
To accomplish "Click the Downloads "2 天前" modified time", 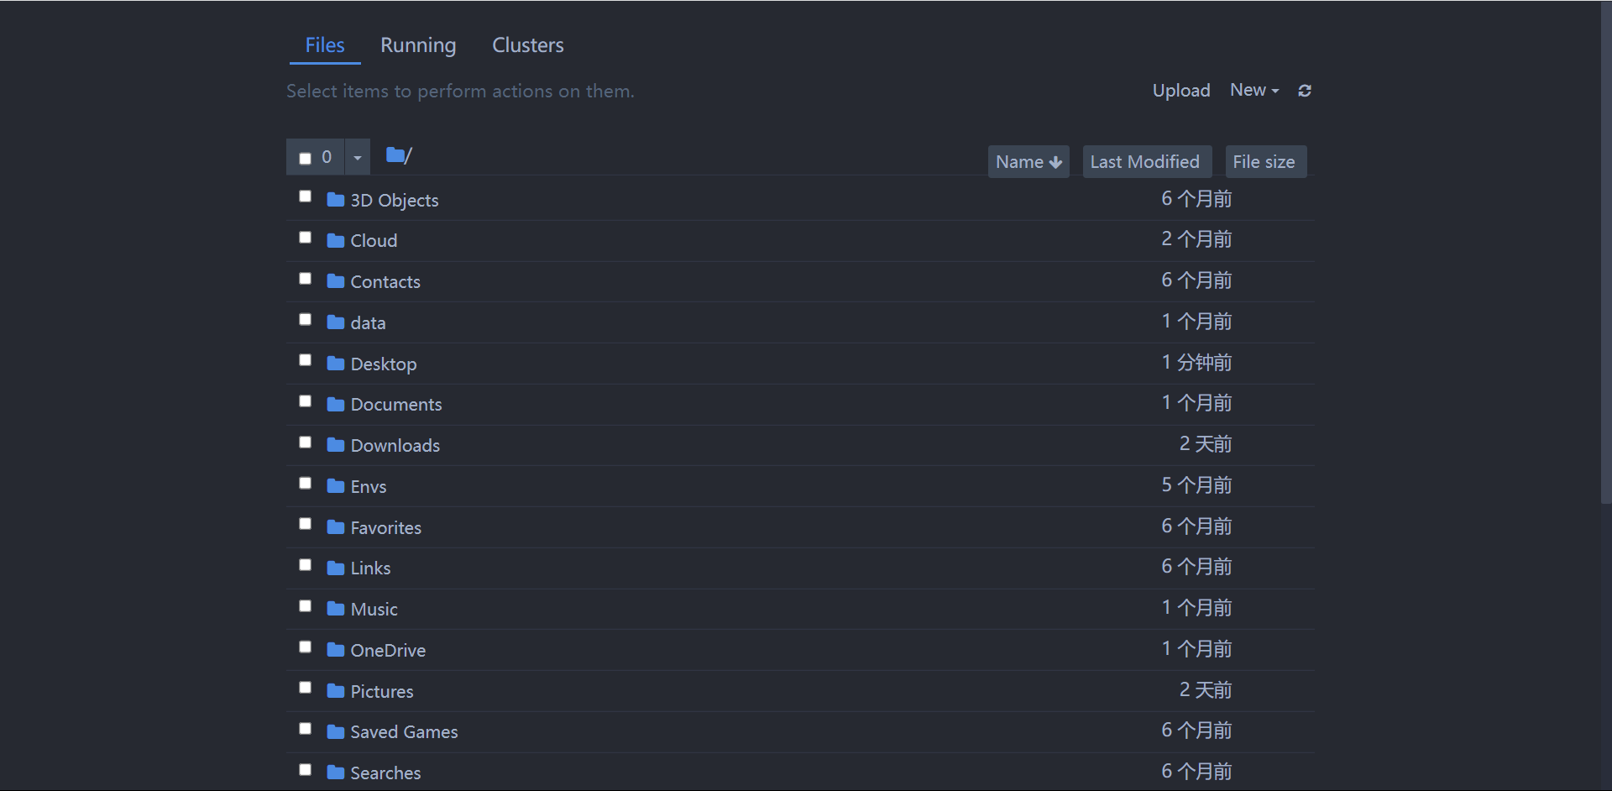I will (x=1206, y=444).
